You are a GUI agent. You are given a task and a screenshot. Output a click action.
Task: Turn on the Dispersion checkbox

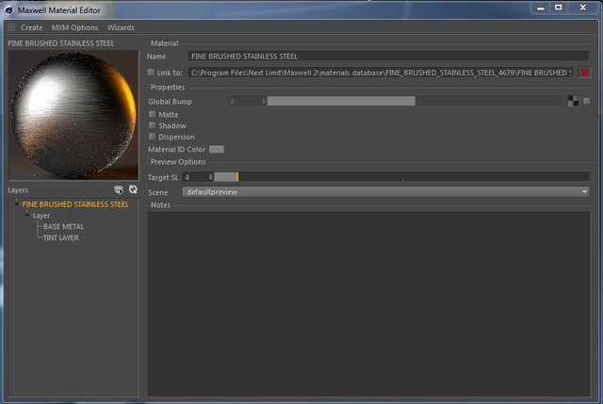point(153,137)
